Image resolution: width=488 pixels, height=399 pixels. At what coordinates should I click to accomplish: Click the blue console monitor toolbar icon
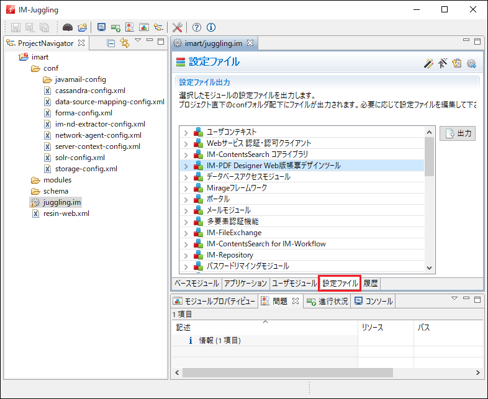(x=101, y=27)
